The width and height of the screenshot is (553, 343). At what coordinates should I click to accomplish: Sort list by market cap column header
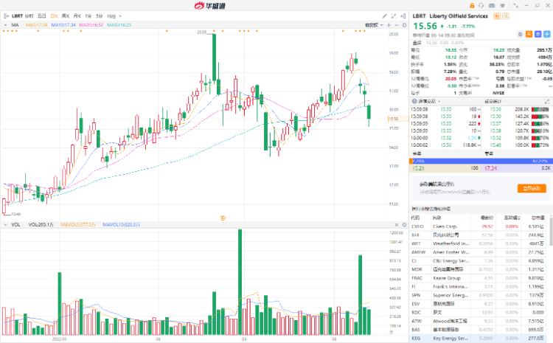pyautogui.click(x=538, y=218)
